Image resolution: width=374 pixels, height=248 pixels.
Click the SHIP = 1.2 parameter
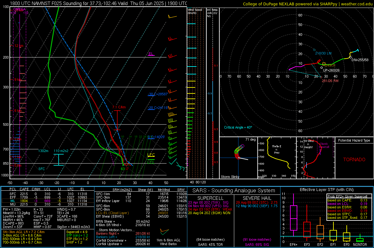[74, 243]
